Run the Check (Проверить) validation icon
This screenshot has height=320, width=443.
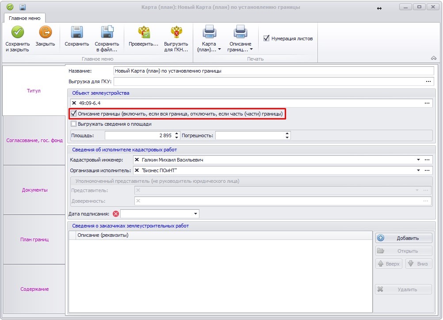143,32
